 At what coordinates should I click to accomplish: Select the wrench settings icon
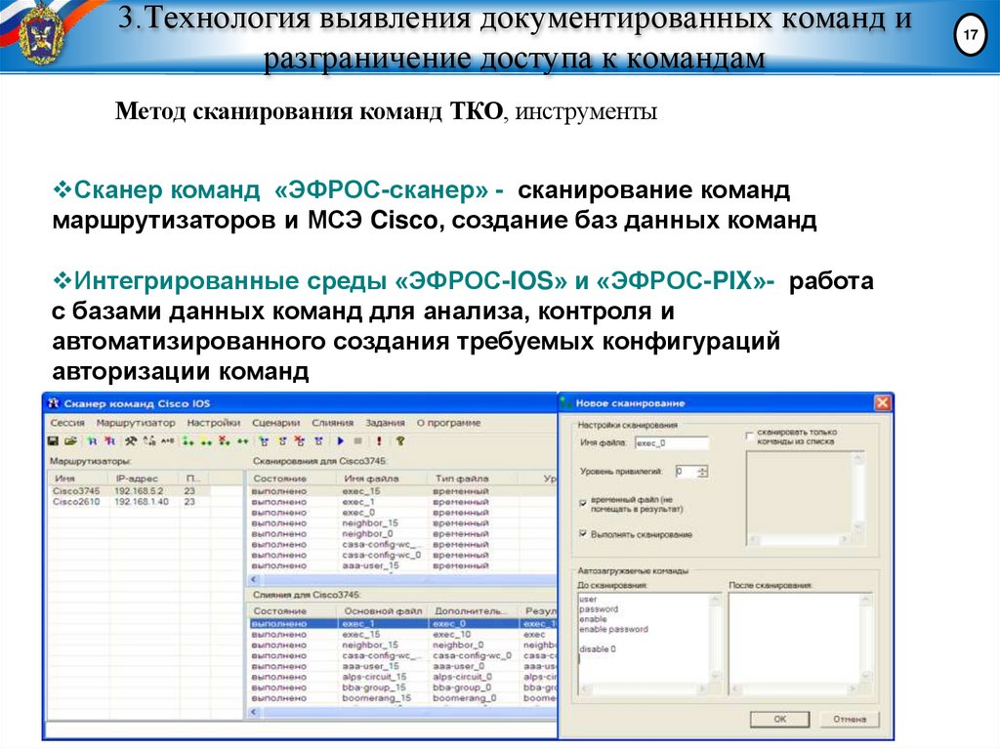point(131,439)
